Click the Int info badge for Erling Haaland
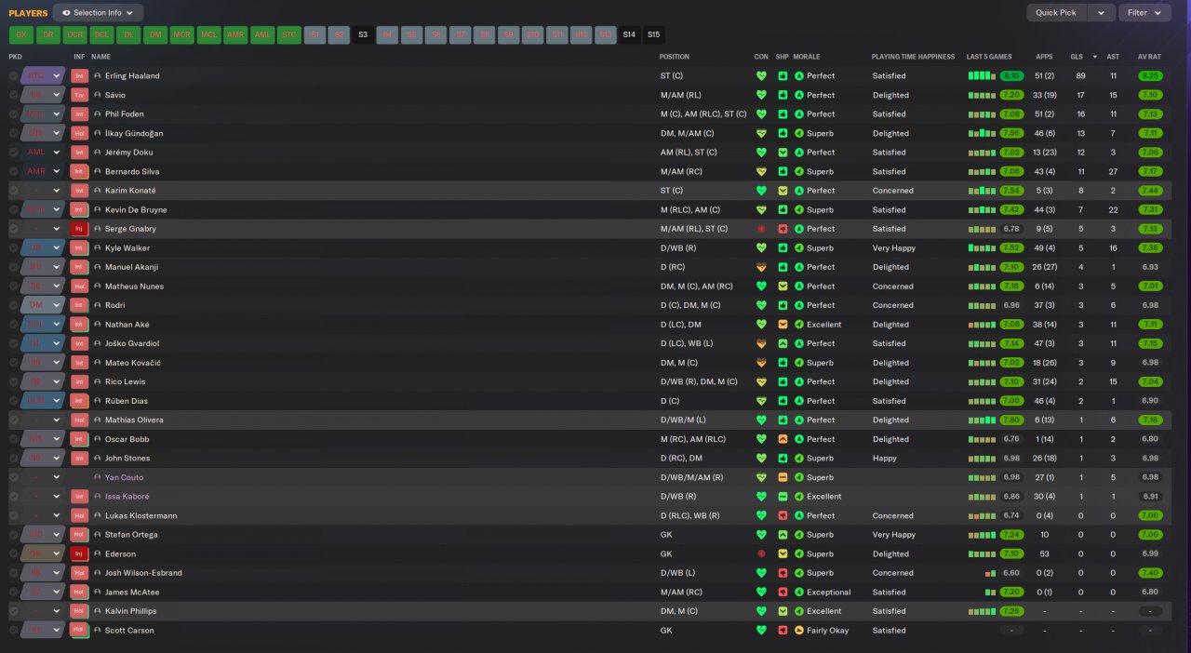This screenshot has width=1191, height=653. [x=79, y=76]
